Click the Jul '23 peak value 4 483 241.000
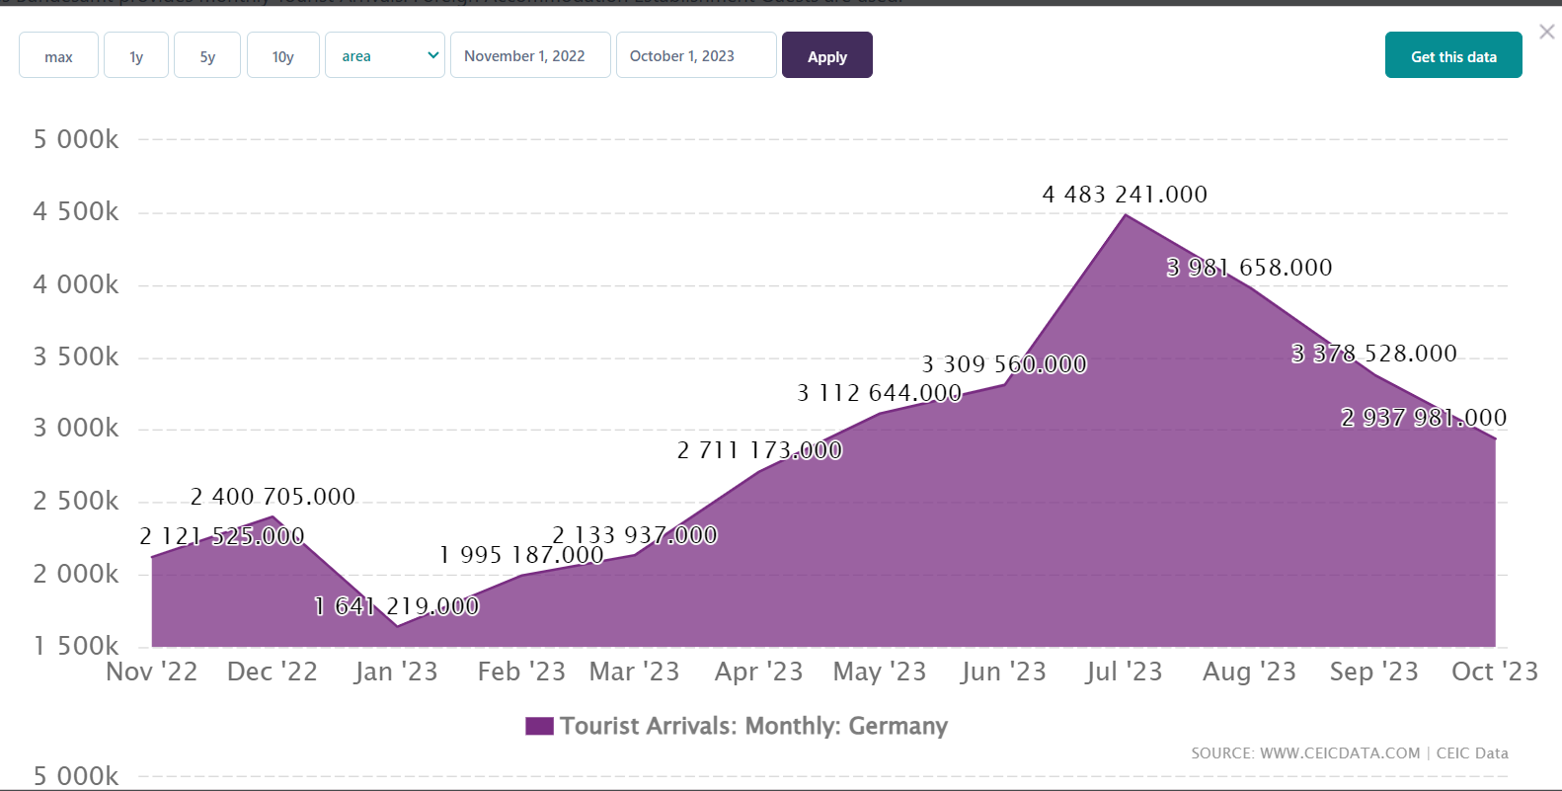 tap(1125, 195)
